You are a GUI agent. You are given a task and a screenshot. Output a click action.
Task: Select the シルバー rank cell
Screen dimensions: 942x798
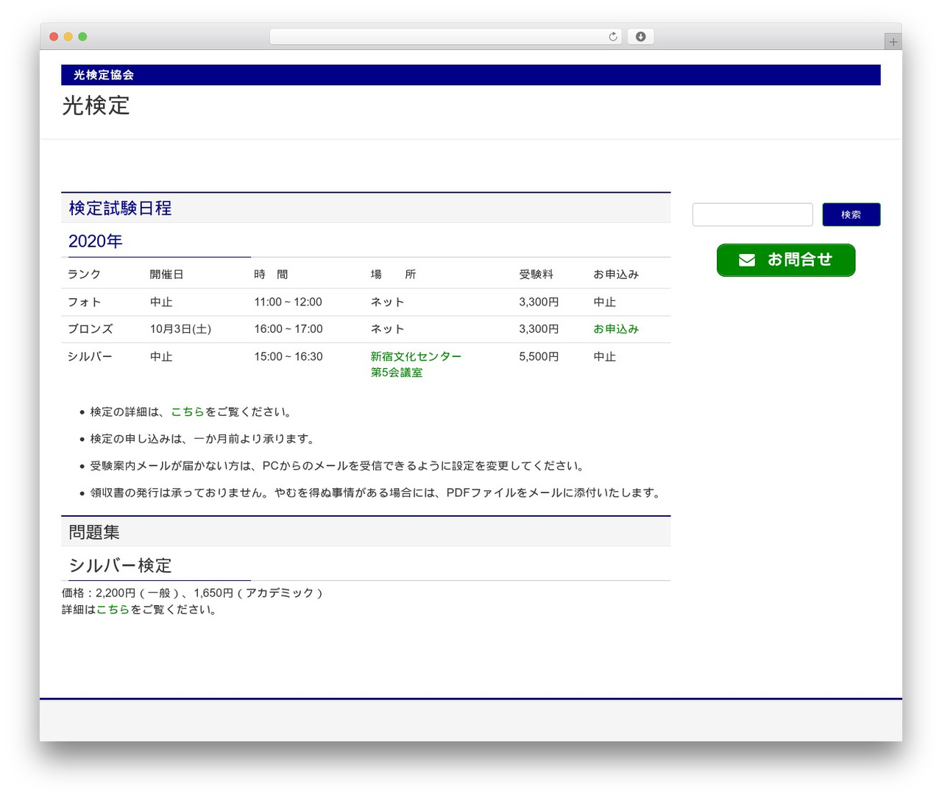click(x=90, y=356)
